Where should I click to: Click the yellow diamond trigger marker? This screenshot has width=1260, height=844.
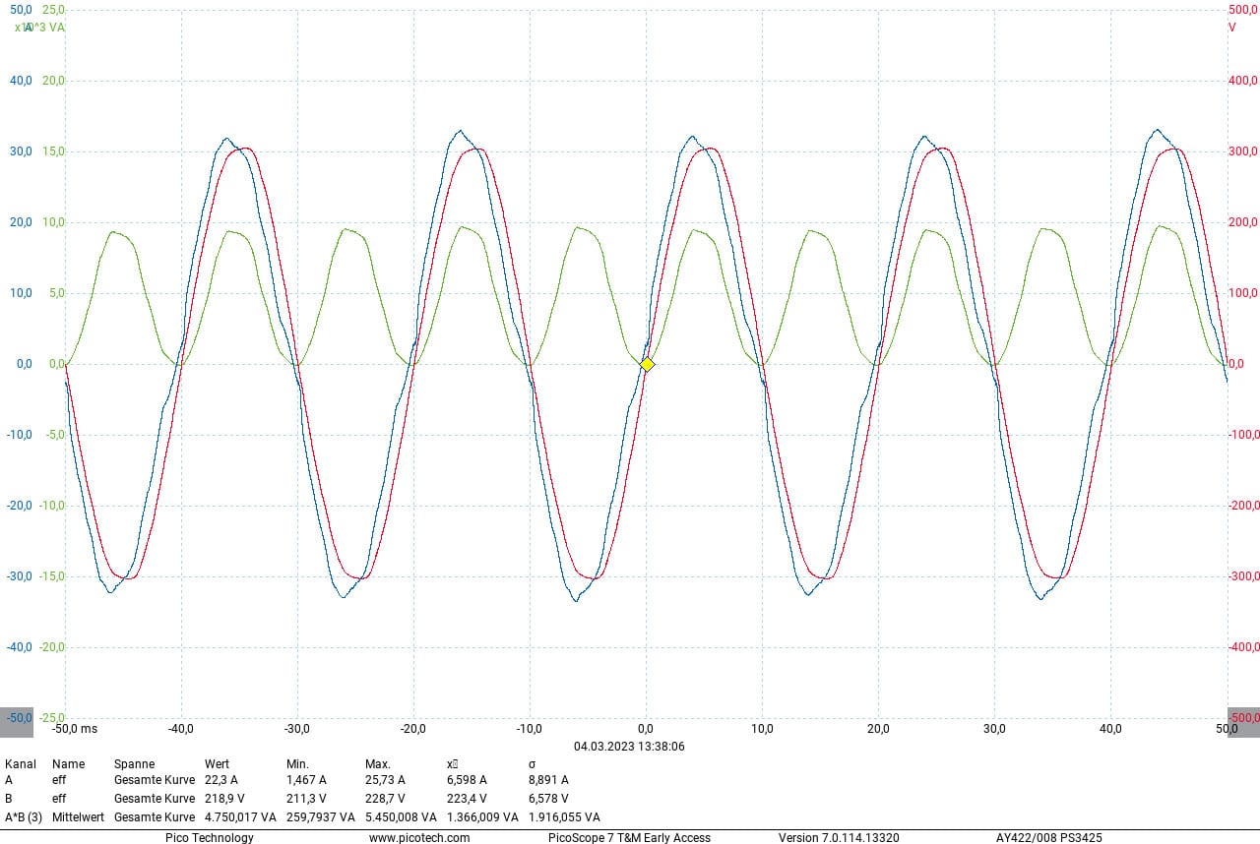647,364
